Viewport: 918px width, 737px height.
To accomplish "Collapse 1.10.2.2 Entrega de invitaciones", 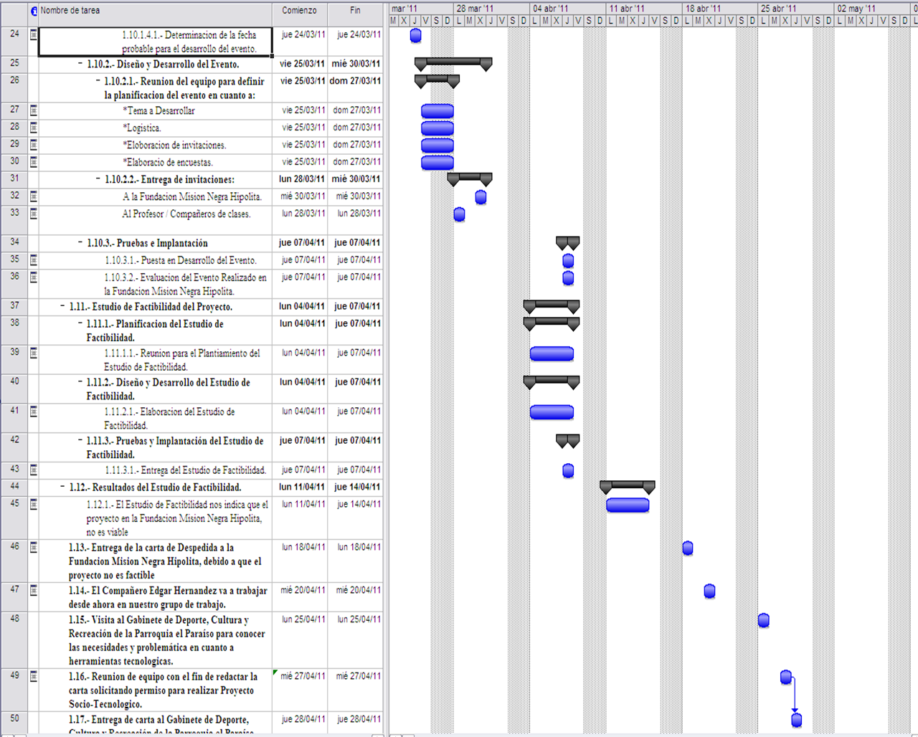I will (x=98, y=179).
